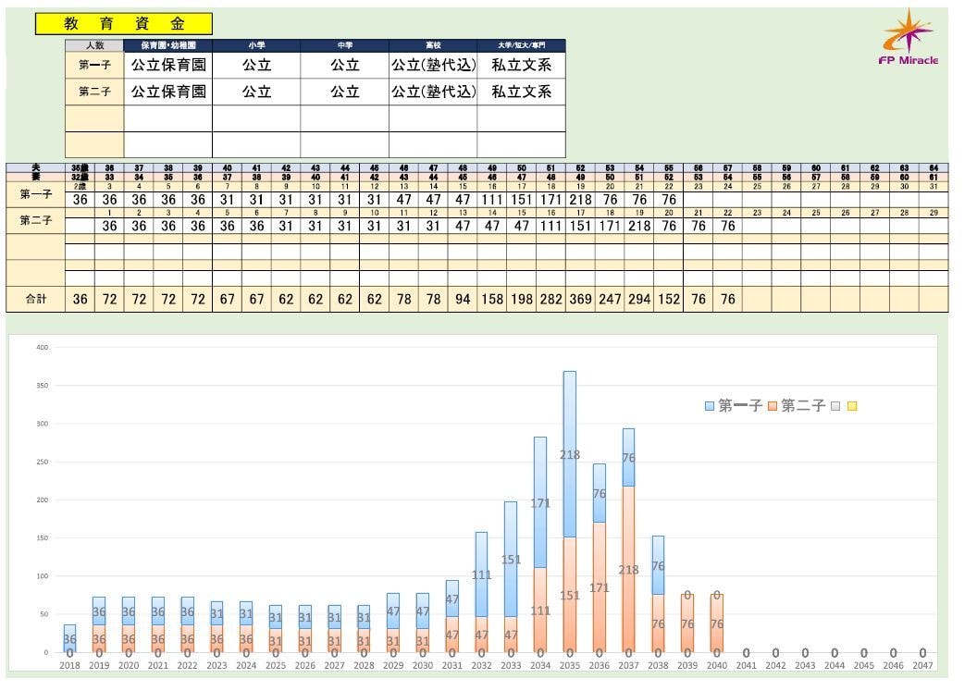Select the 保育園・幼稚園 column header
Screen dimensions: 977x691
(x=168, y=45)
